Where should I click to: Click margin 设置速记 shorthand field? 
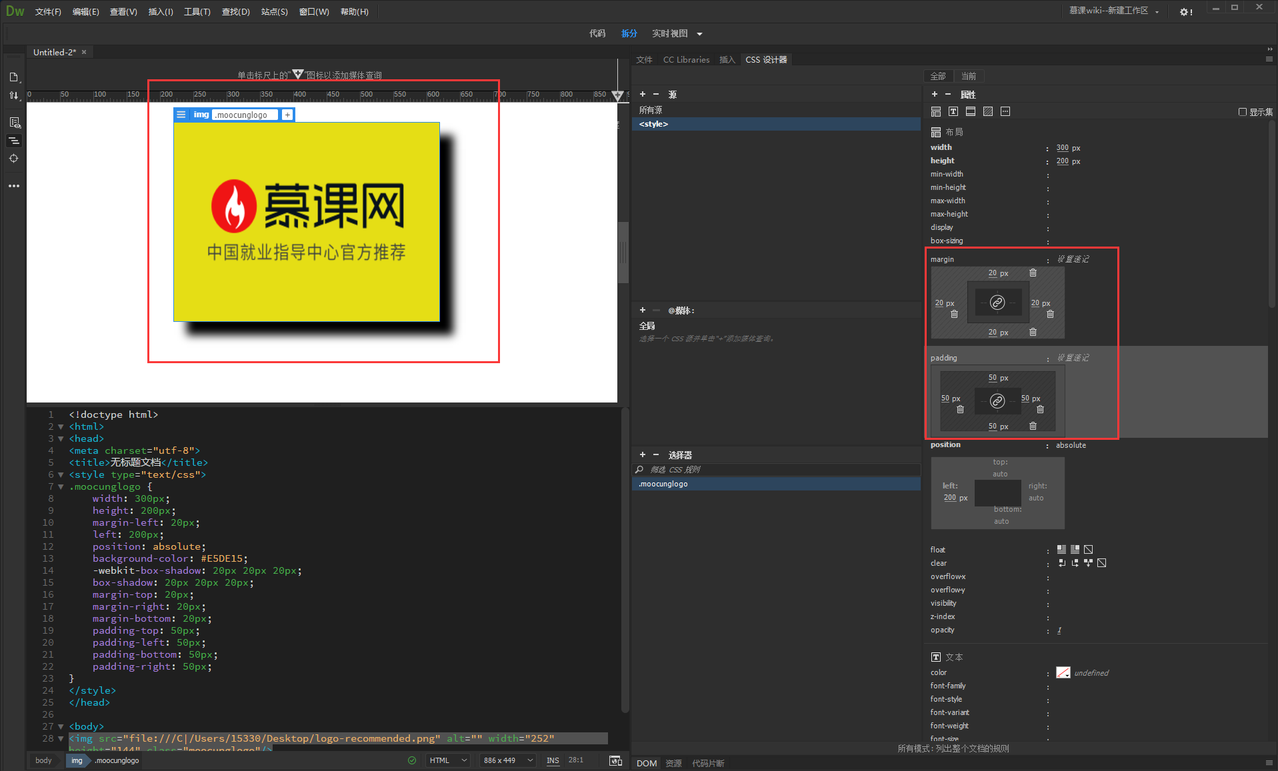point(1073,259)
